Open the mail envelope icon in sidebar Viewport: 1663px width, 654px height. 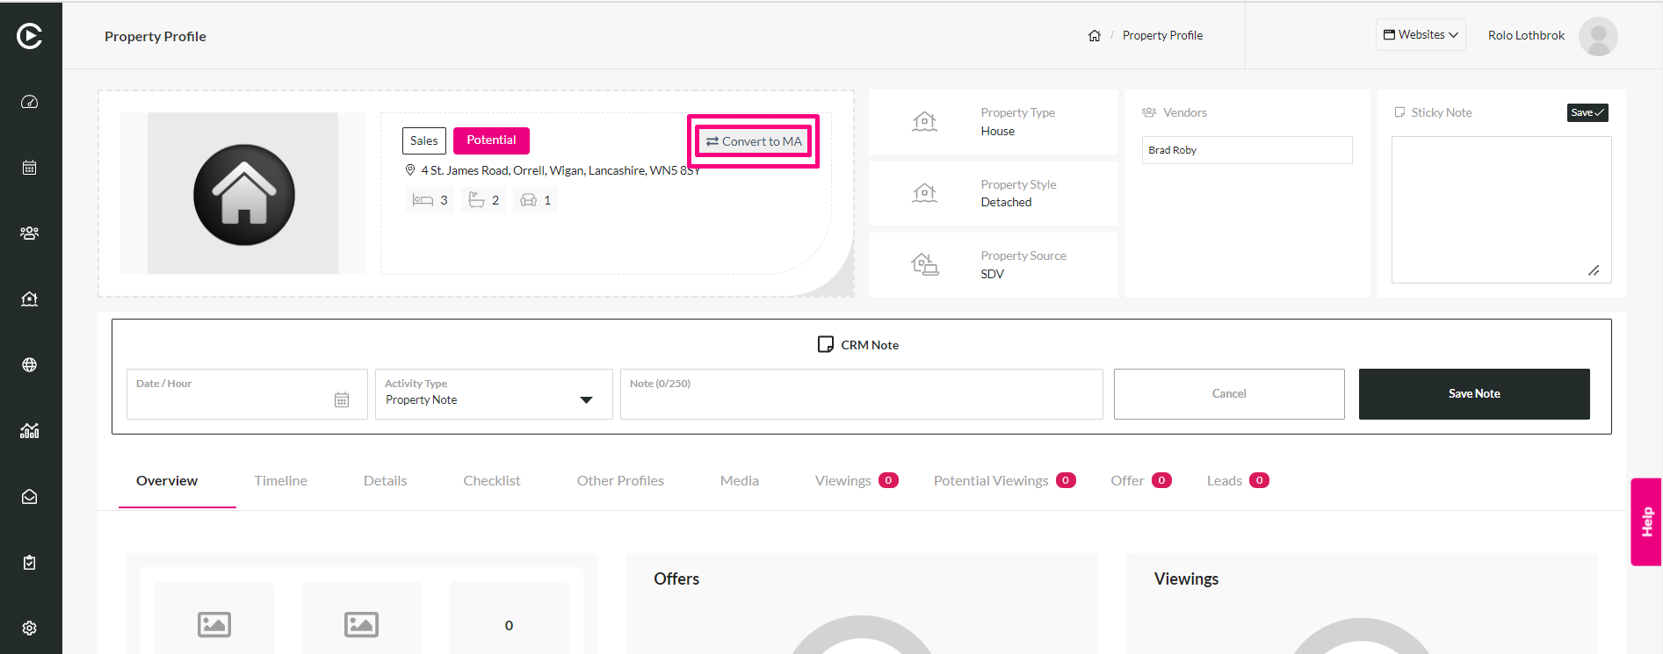pos(30,497)
